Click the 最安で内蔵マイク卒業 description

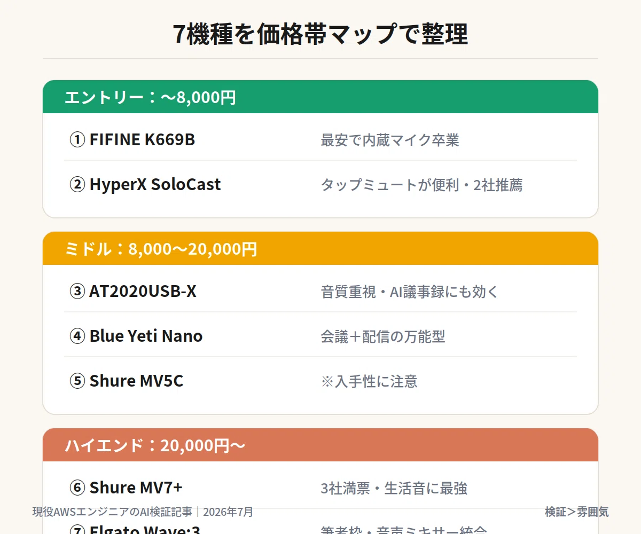click(390, 140)
